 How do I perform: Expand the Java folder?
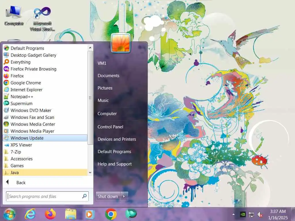(x=45, y=173)
